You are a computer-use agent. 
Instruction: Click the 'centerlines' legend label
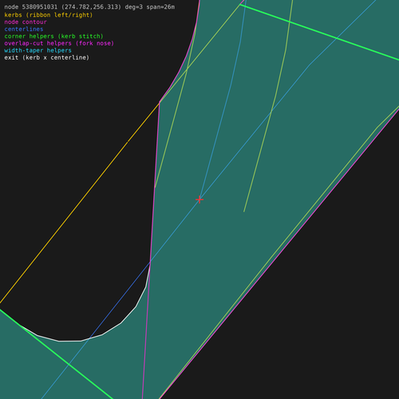click(x=24, y=29)
